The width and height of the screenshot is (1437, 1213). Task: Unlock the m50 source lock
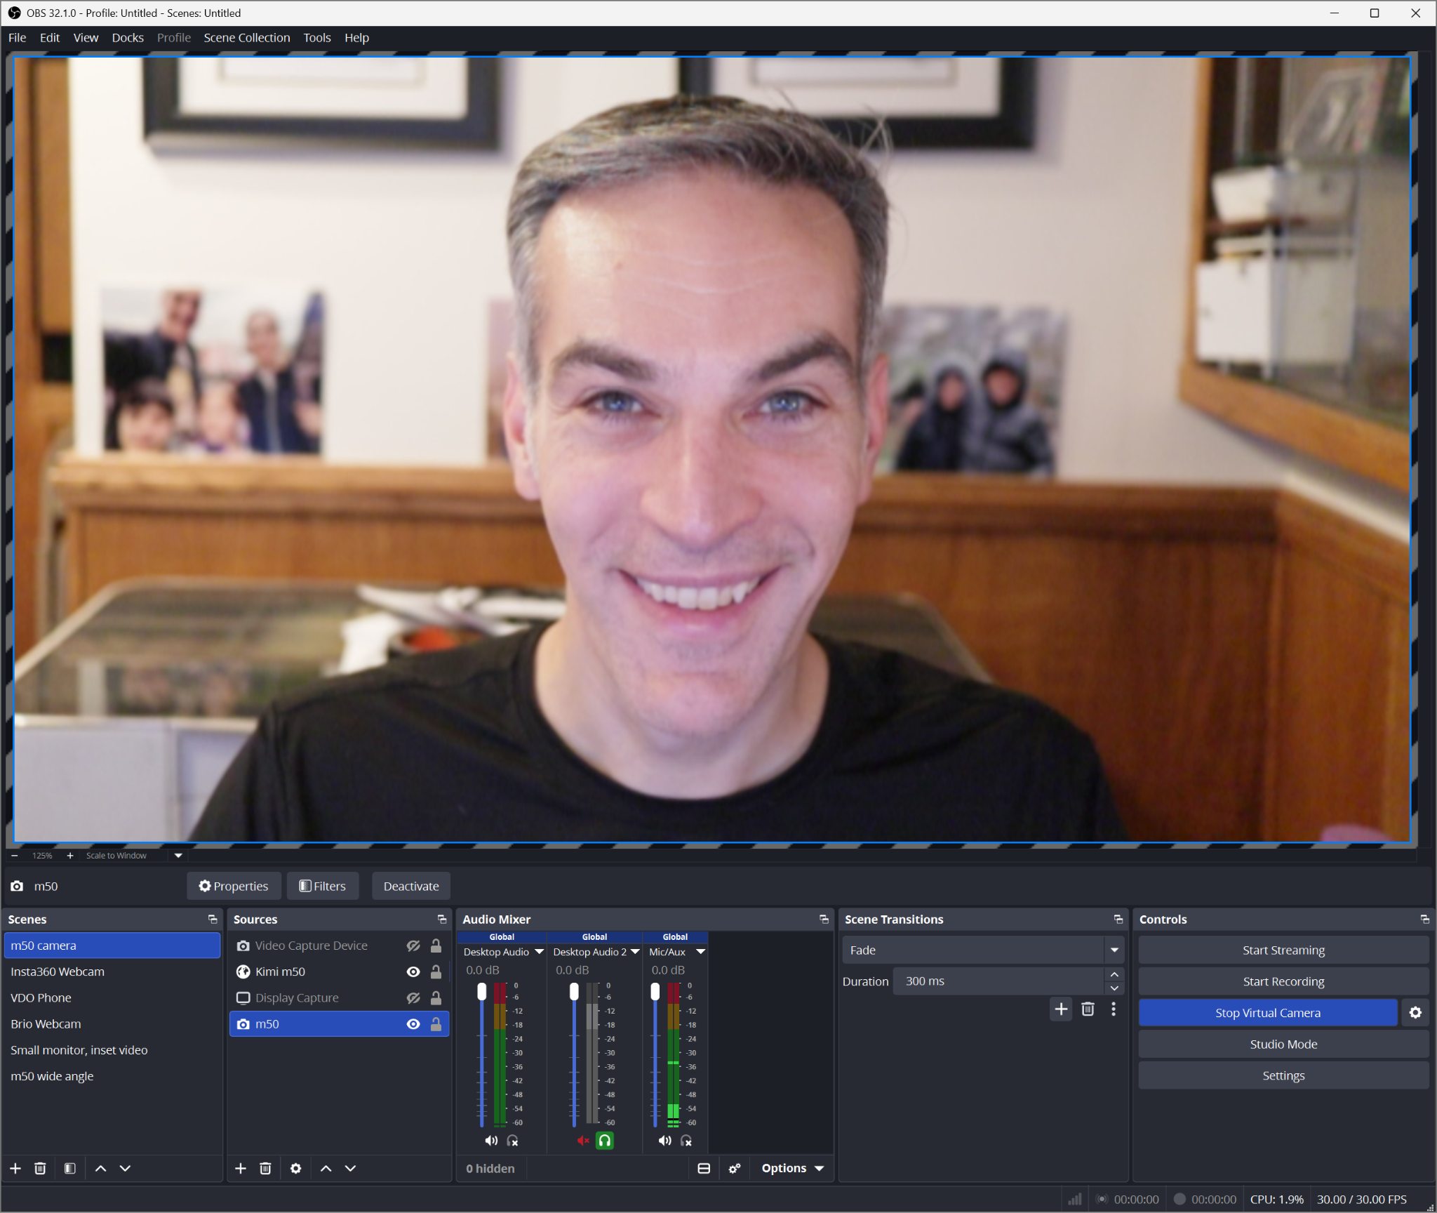point(436,1024)
